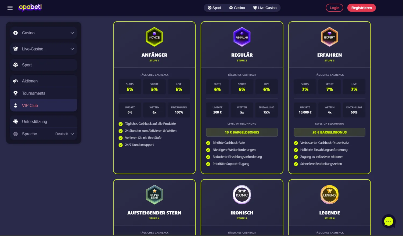The height and width of the screenshot is (236, 403).
Task: Open the VIP Club menu entry
Action: click(30, 105)
